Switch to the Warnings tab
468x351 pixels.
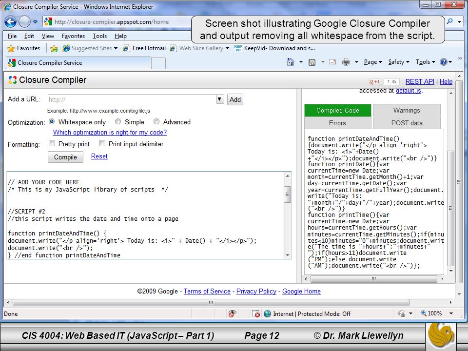[x=407, y=111]
